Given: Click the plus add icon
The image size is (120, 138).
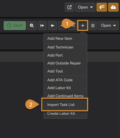Looking at the screenshot, I should [83, 26].
